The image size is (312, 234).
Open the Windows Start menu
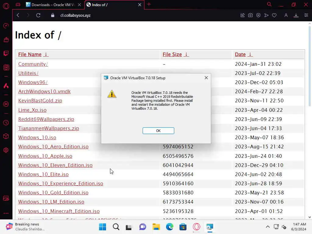coord(102,227)
